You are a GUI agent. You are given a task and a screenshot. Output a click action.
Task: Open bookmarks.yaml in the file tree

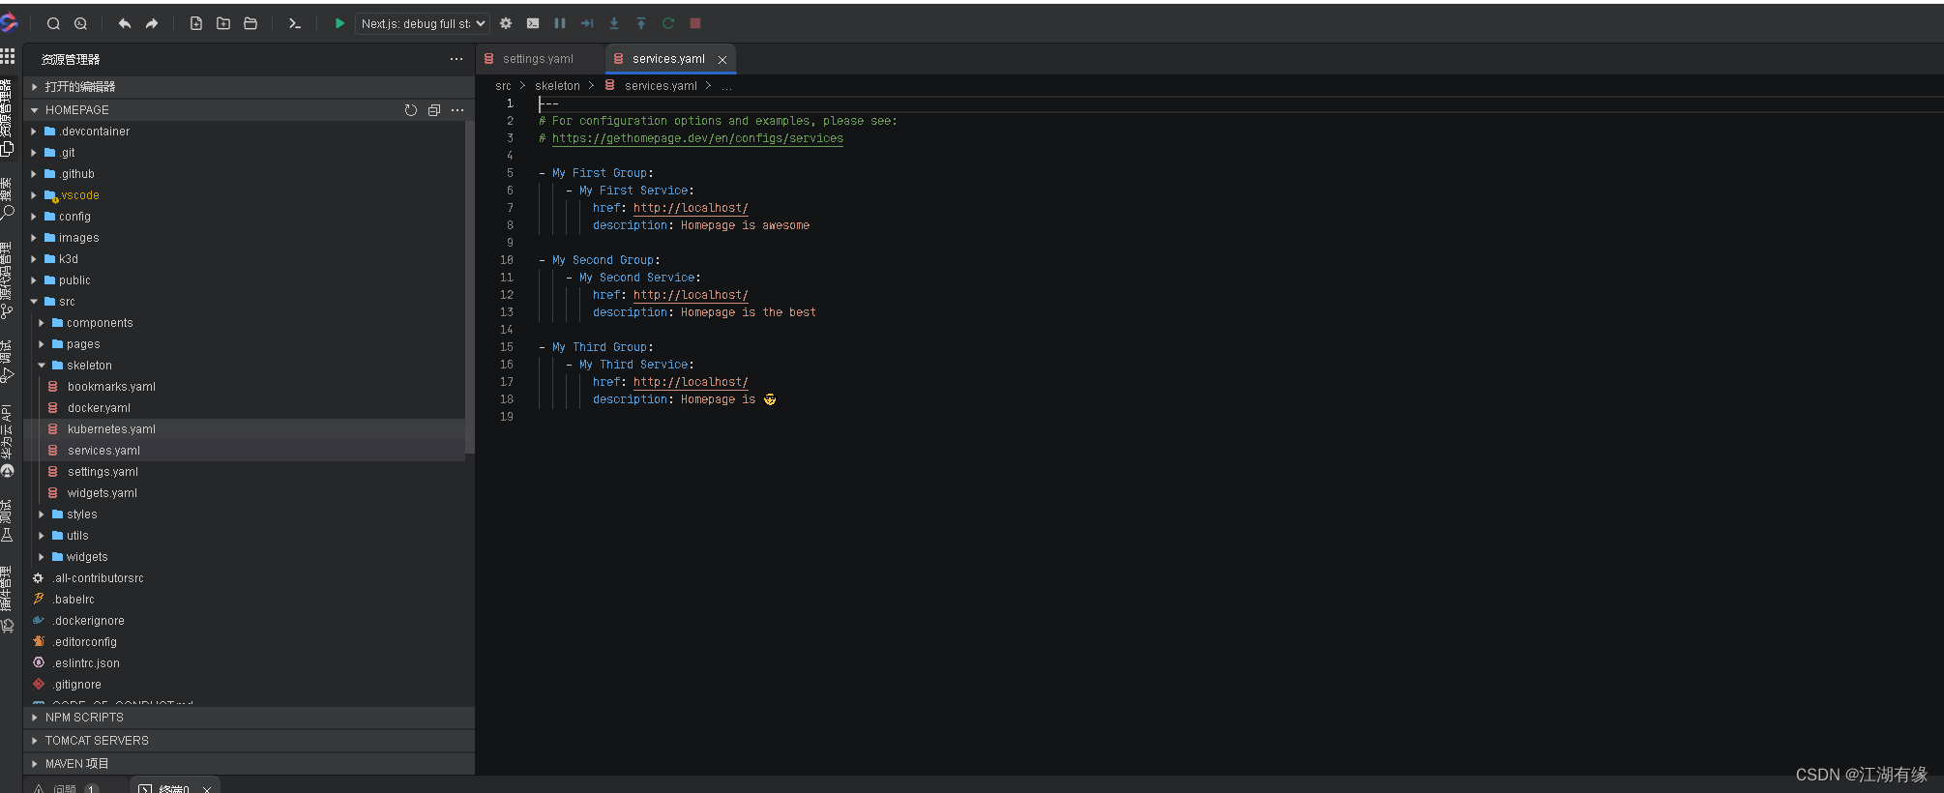(x=111, y=387)
